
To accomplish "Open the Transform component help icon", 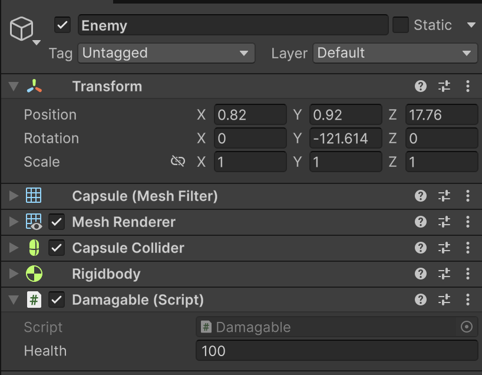I will pos(421,87).
